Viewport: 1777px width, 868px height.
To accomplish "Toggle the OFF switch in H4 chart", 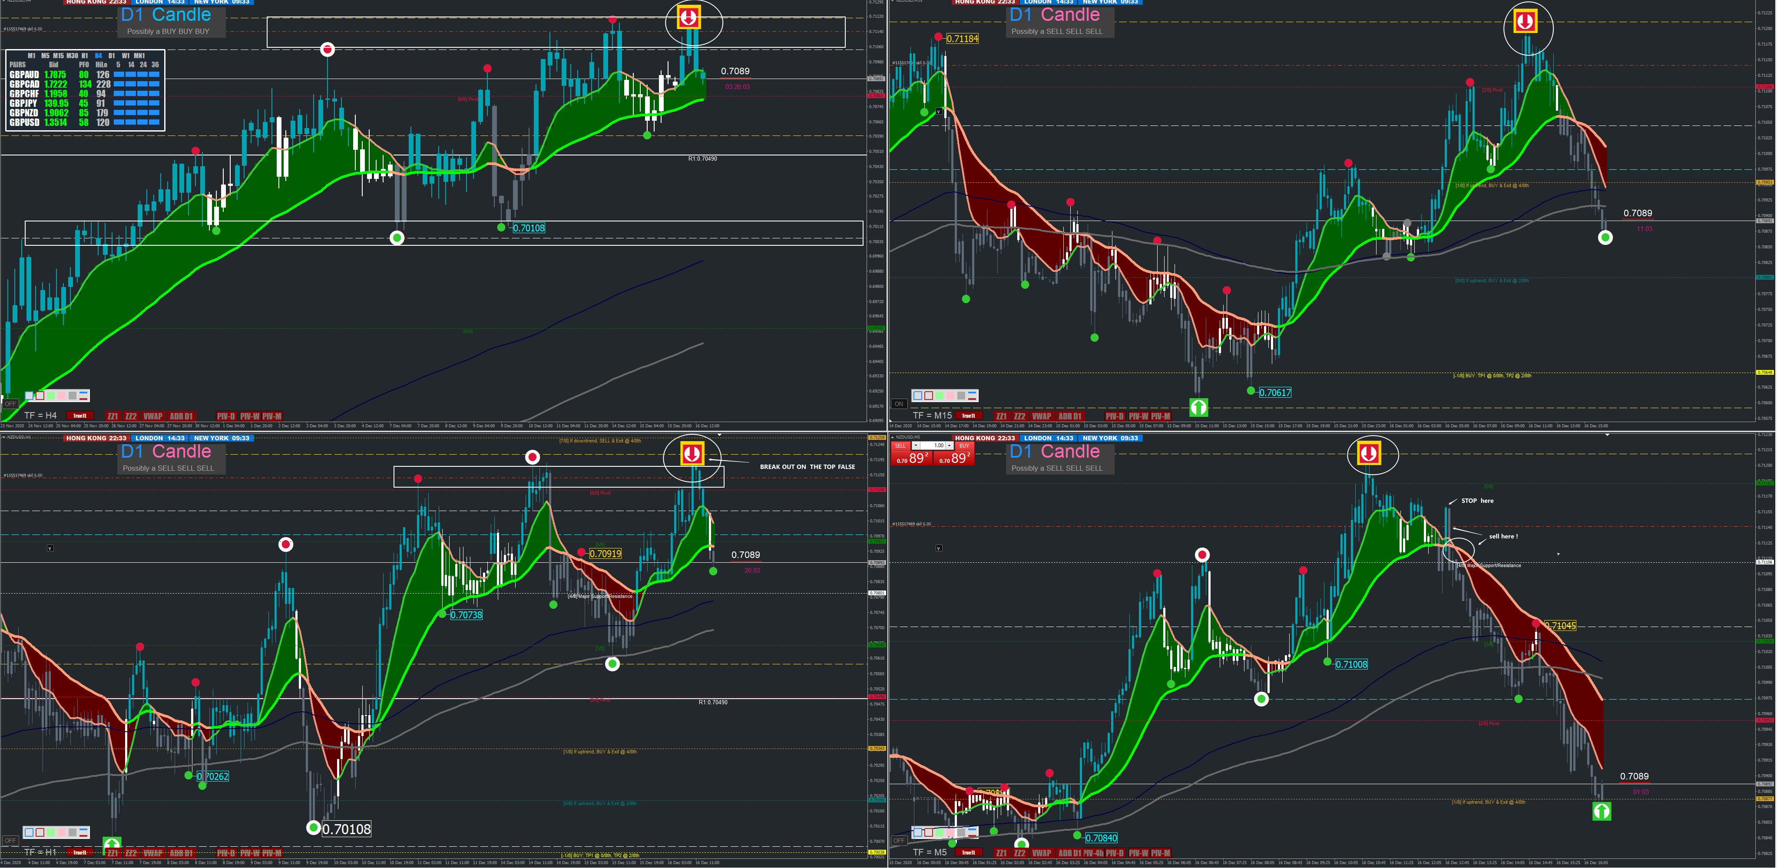I will [10, 404].
